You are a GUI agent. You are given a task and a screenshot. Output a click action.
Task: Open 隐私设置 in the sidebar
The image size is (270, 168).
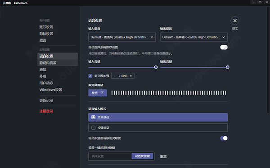tap(46, 34)
